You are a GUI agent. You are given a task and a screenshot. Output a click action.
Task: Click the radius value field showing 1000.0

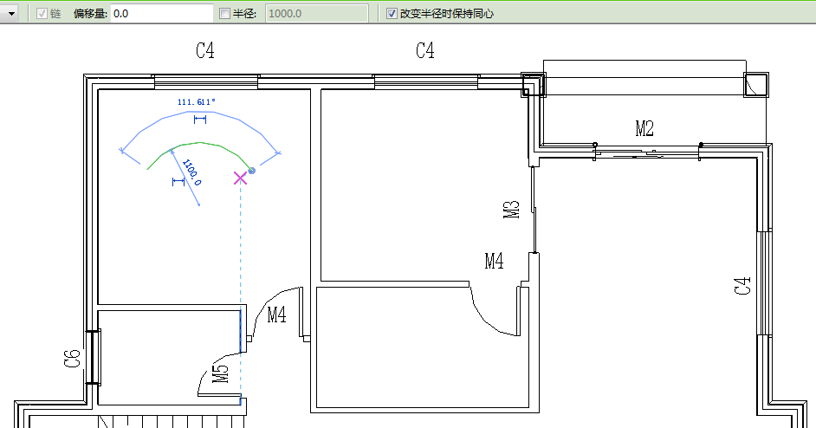(x=317, y=14)
